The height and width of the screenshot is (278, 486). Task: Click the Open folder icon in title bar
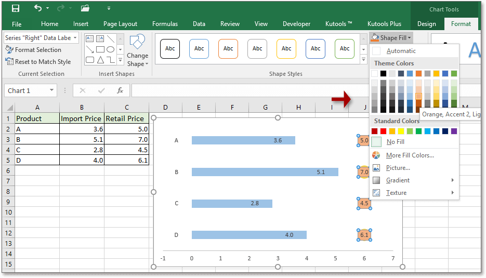point(85,8)
